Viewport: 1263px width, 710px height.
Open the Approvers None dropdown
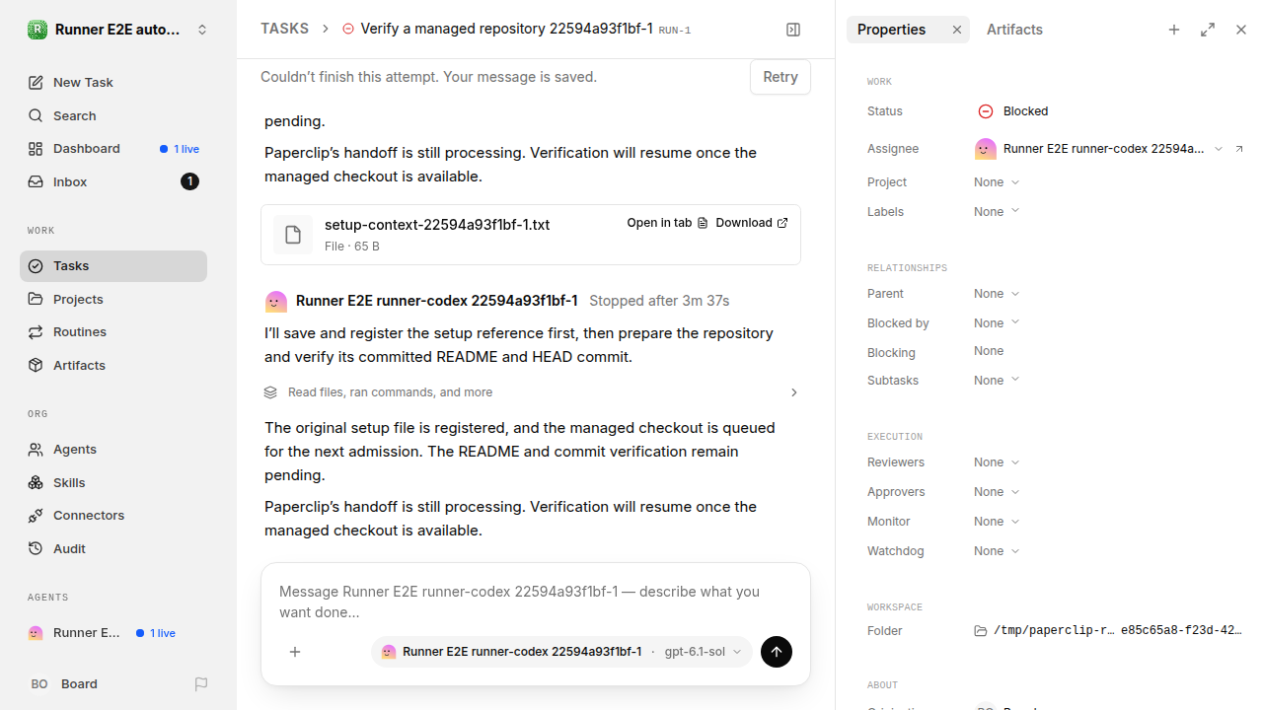point(997,492)
